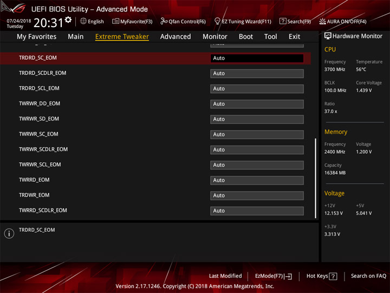
Task: Select the TWRWR_SC_EOM setting label
Action: click(x=38, y=134)
